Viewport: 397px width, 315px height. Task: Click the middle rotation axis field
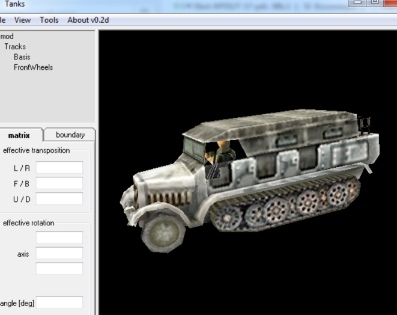tap(59, 253)
